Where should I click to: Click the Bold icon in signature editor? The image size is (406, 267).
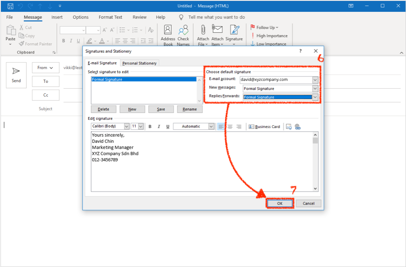150,127
